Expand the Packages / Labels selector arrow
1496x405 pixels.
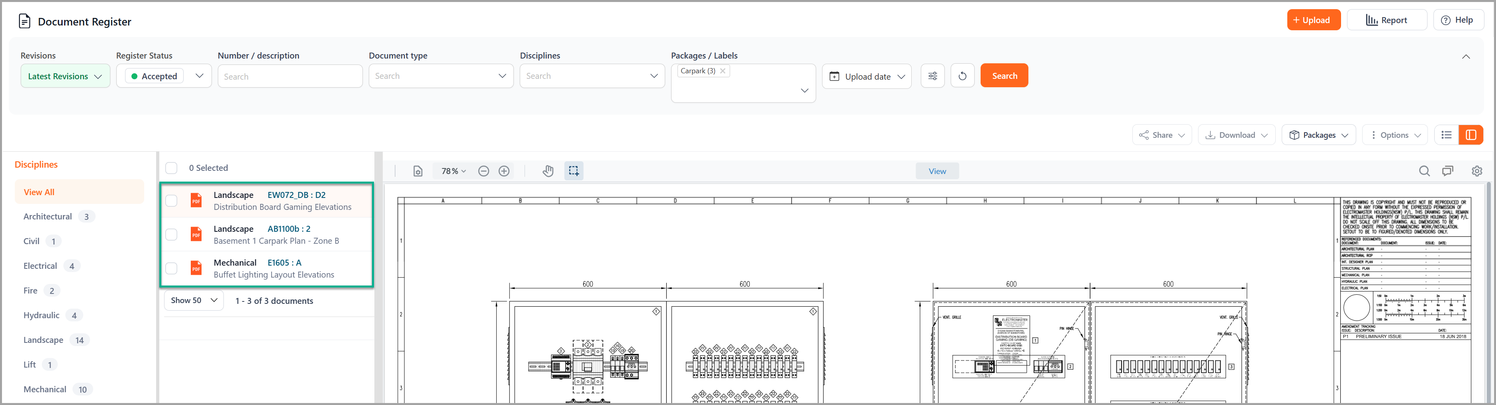(x=804, y=90)
